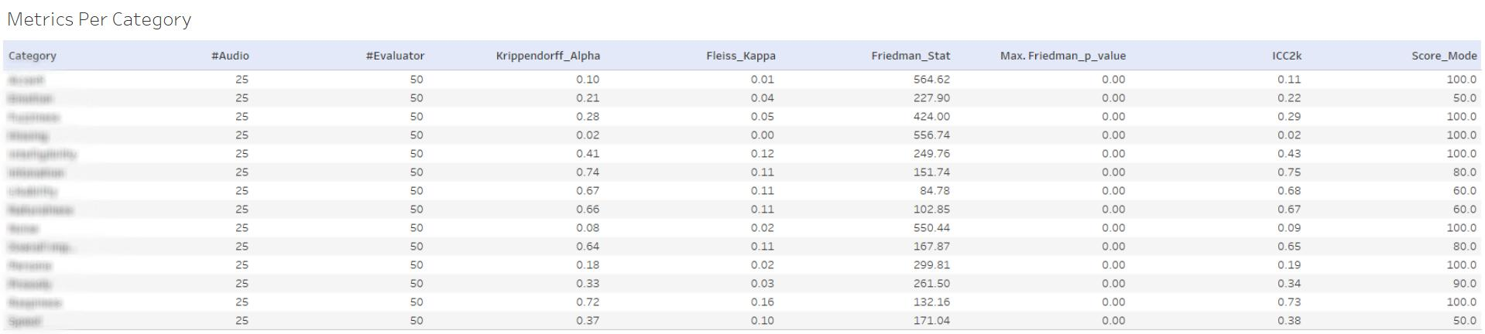1485x334 pixels.
Task: Select the Fleiss_Kappa value 0.16
Action: point(763,302)
